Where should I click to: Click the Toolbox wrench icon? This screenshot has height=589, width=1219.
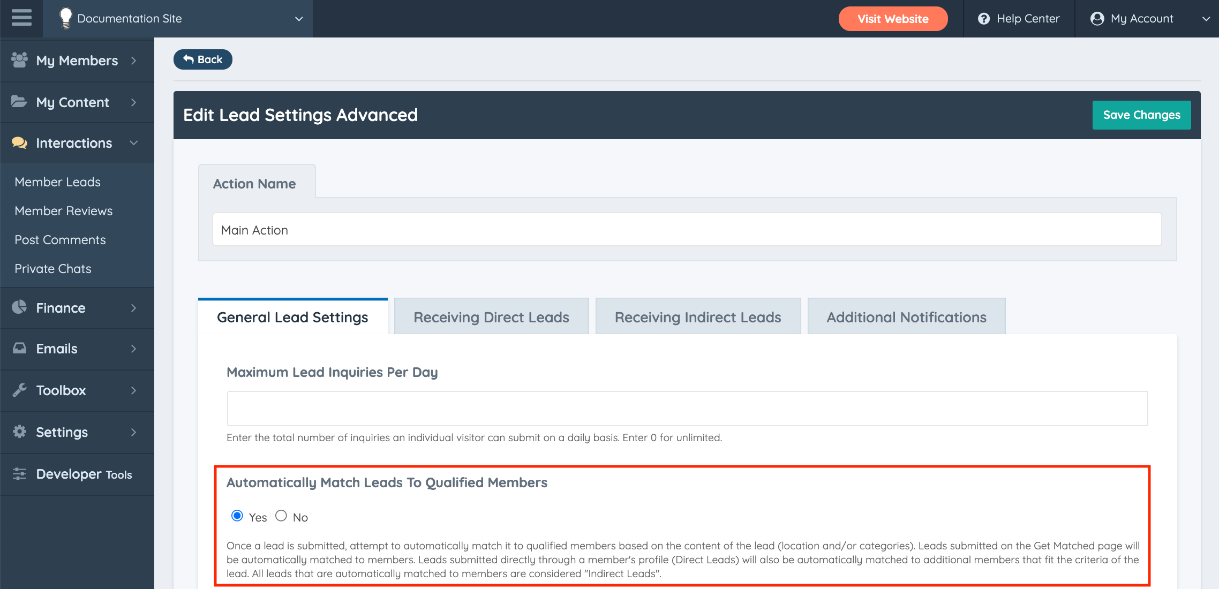coord(19,390)
